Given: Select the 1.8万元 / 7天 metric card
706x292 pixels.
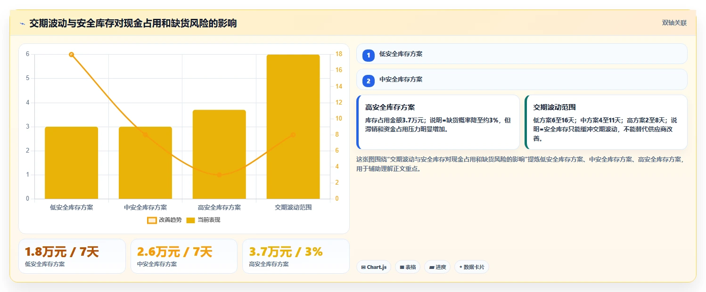Looking at the screenshot, I should (72, 256).
